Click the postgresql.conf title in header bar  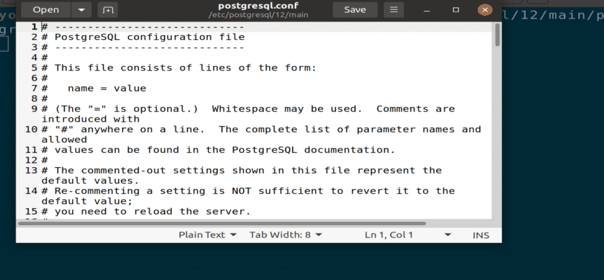point(258,6)
